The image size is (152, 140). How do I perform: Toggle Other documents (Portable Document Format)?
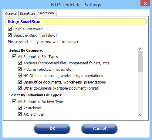tap(20, 88)
